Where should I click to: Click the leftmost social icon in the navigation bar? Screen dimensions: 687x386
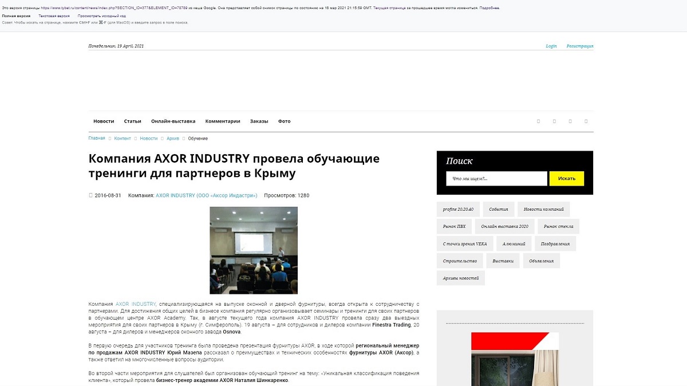(x=538, y=121)
